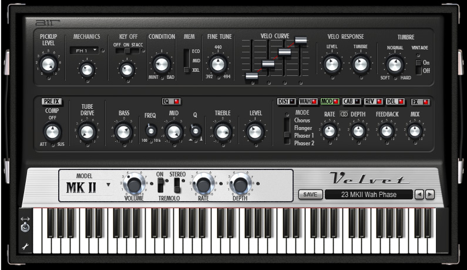467x270 pixels.
Task: Click the wrench setup icon
Action: [x=25, y=248]
